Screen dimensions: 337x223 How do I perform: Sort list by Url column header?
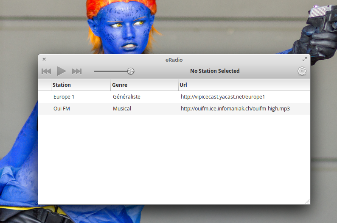[x=244, y=85]
